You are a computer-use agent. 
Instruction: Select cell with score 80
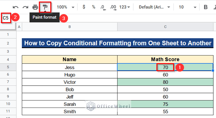[165, 82]
